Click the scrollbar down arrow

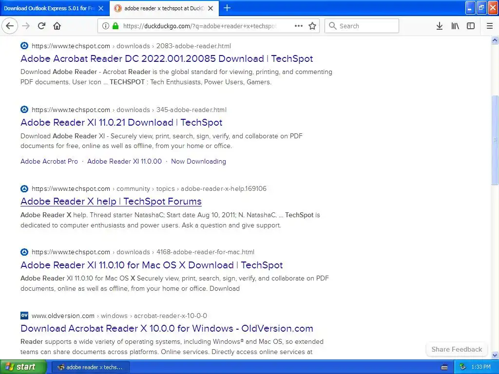pyautogui.click(x=495, y=355)
